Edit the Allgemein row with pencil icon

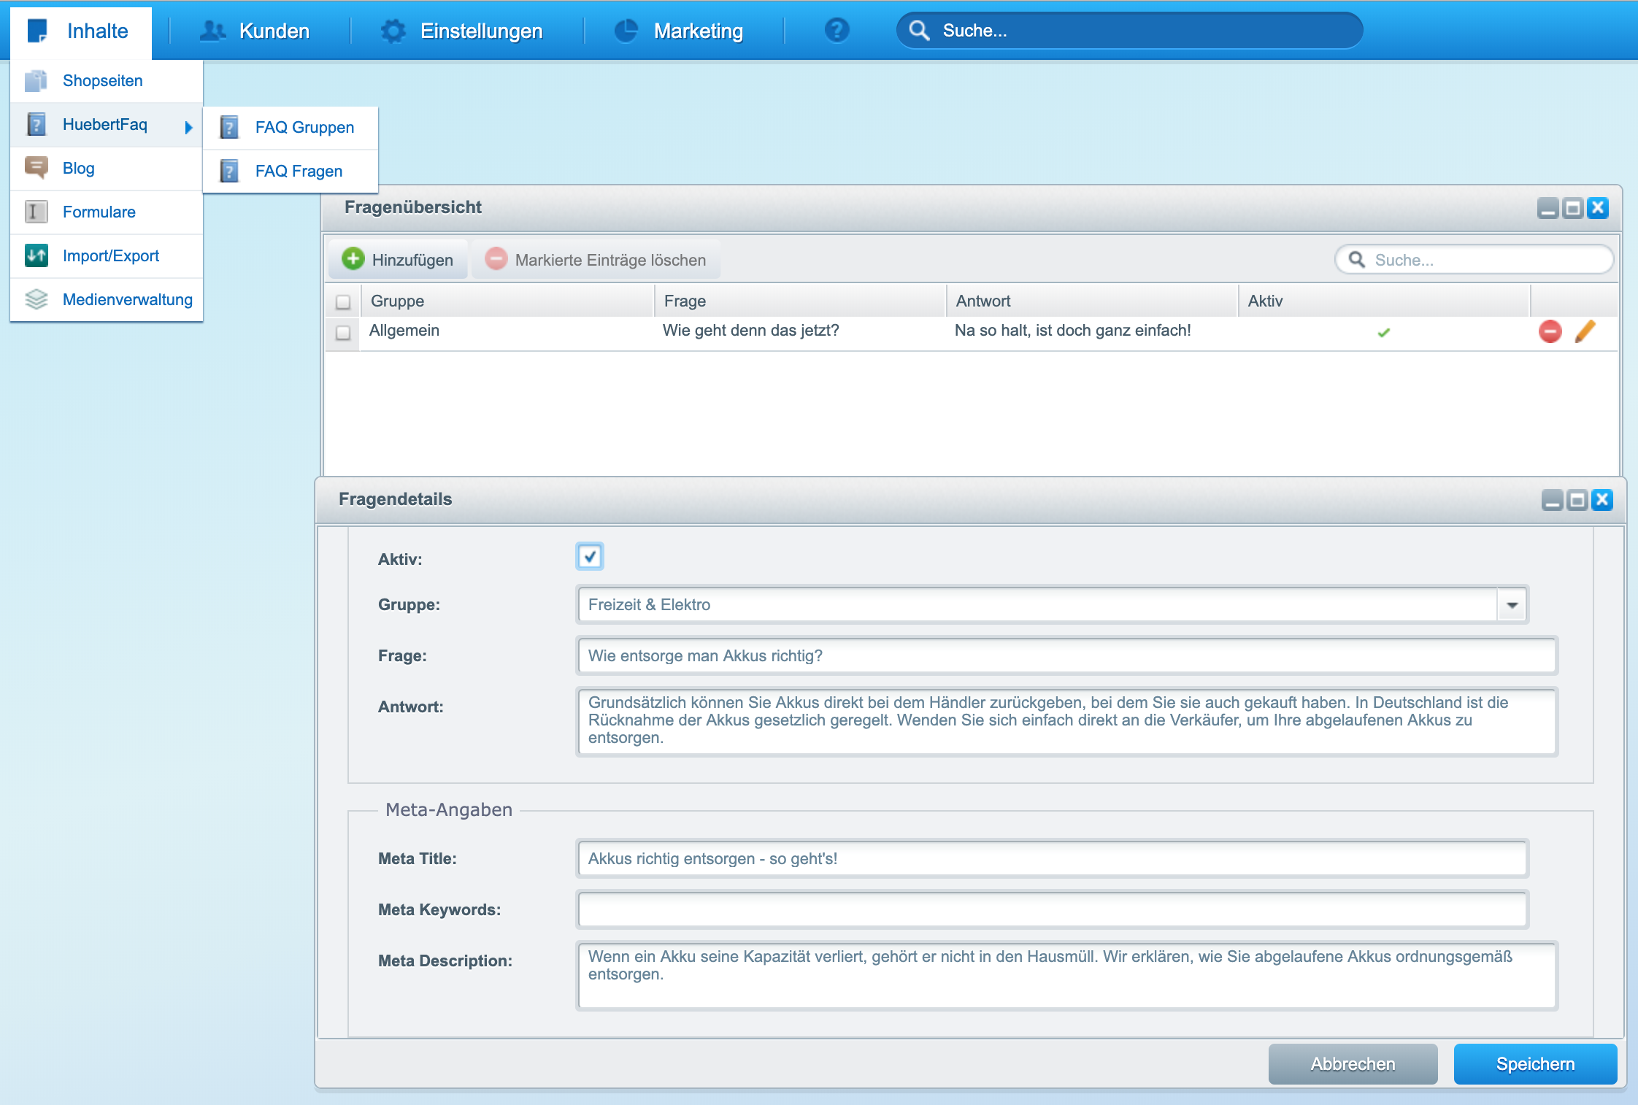pyautogui.click(x=1585, y=331)
